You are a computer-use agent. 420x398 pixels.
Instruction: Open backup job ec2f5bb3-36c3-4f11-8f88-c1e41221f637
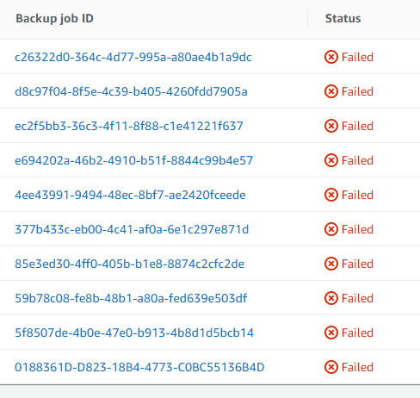coord(129,126)
